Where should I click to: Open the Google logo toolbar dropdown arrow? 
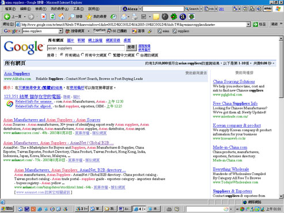[19, 31]
